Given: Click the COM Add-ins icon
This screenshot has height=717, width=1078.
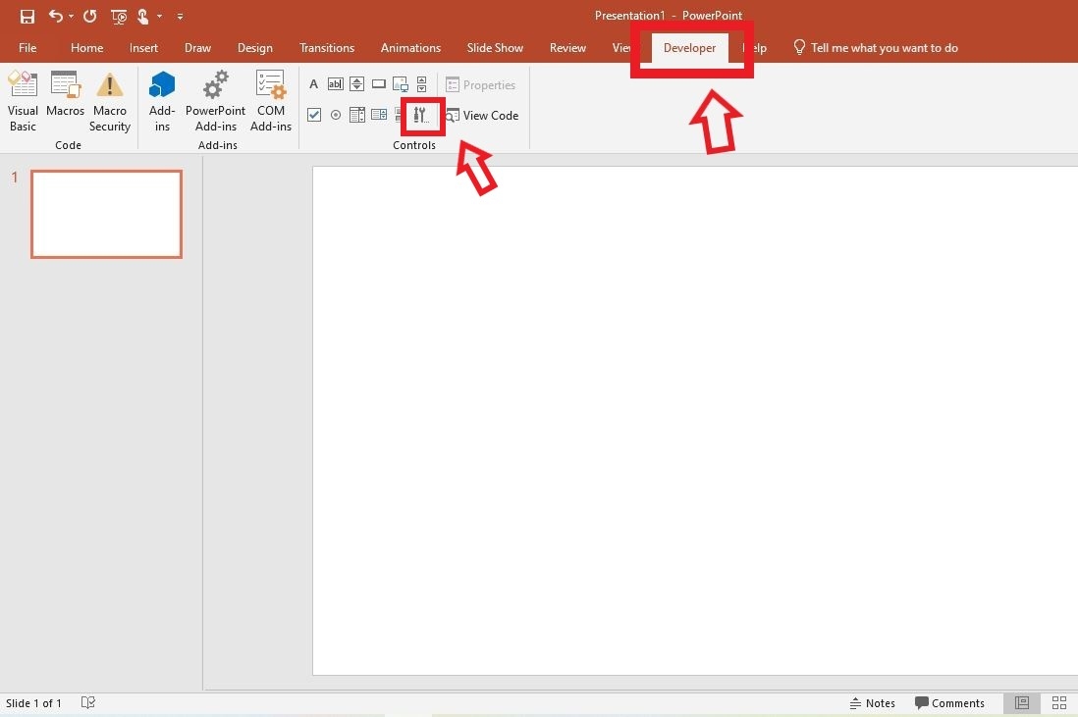Looking at the screenshot, I should click(271, 98).
